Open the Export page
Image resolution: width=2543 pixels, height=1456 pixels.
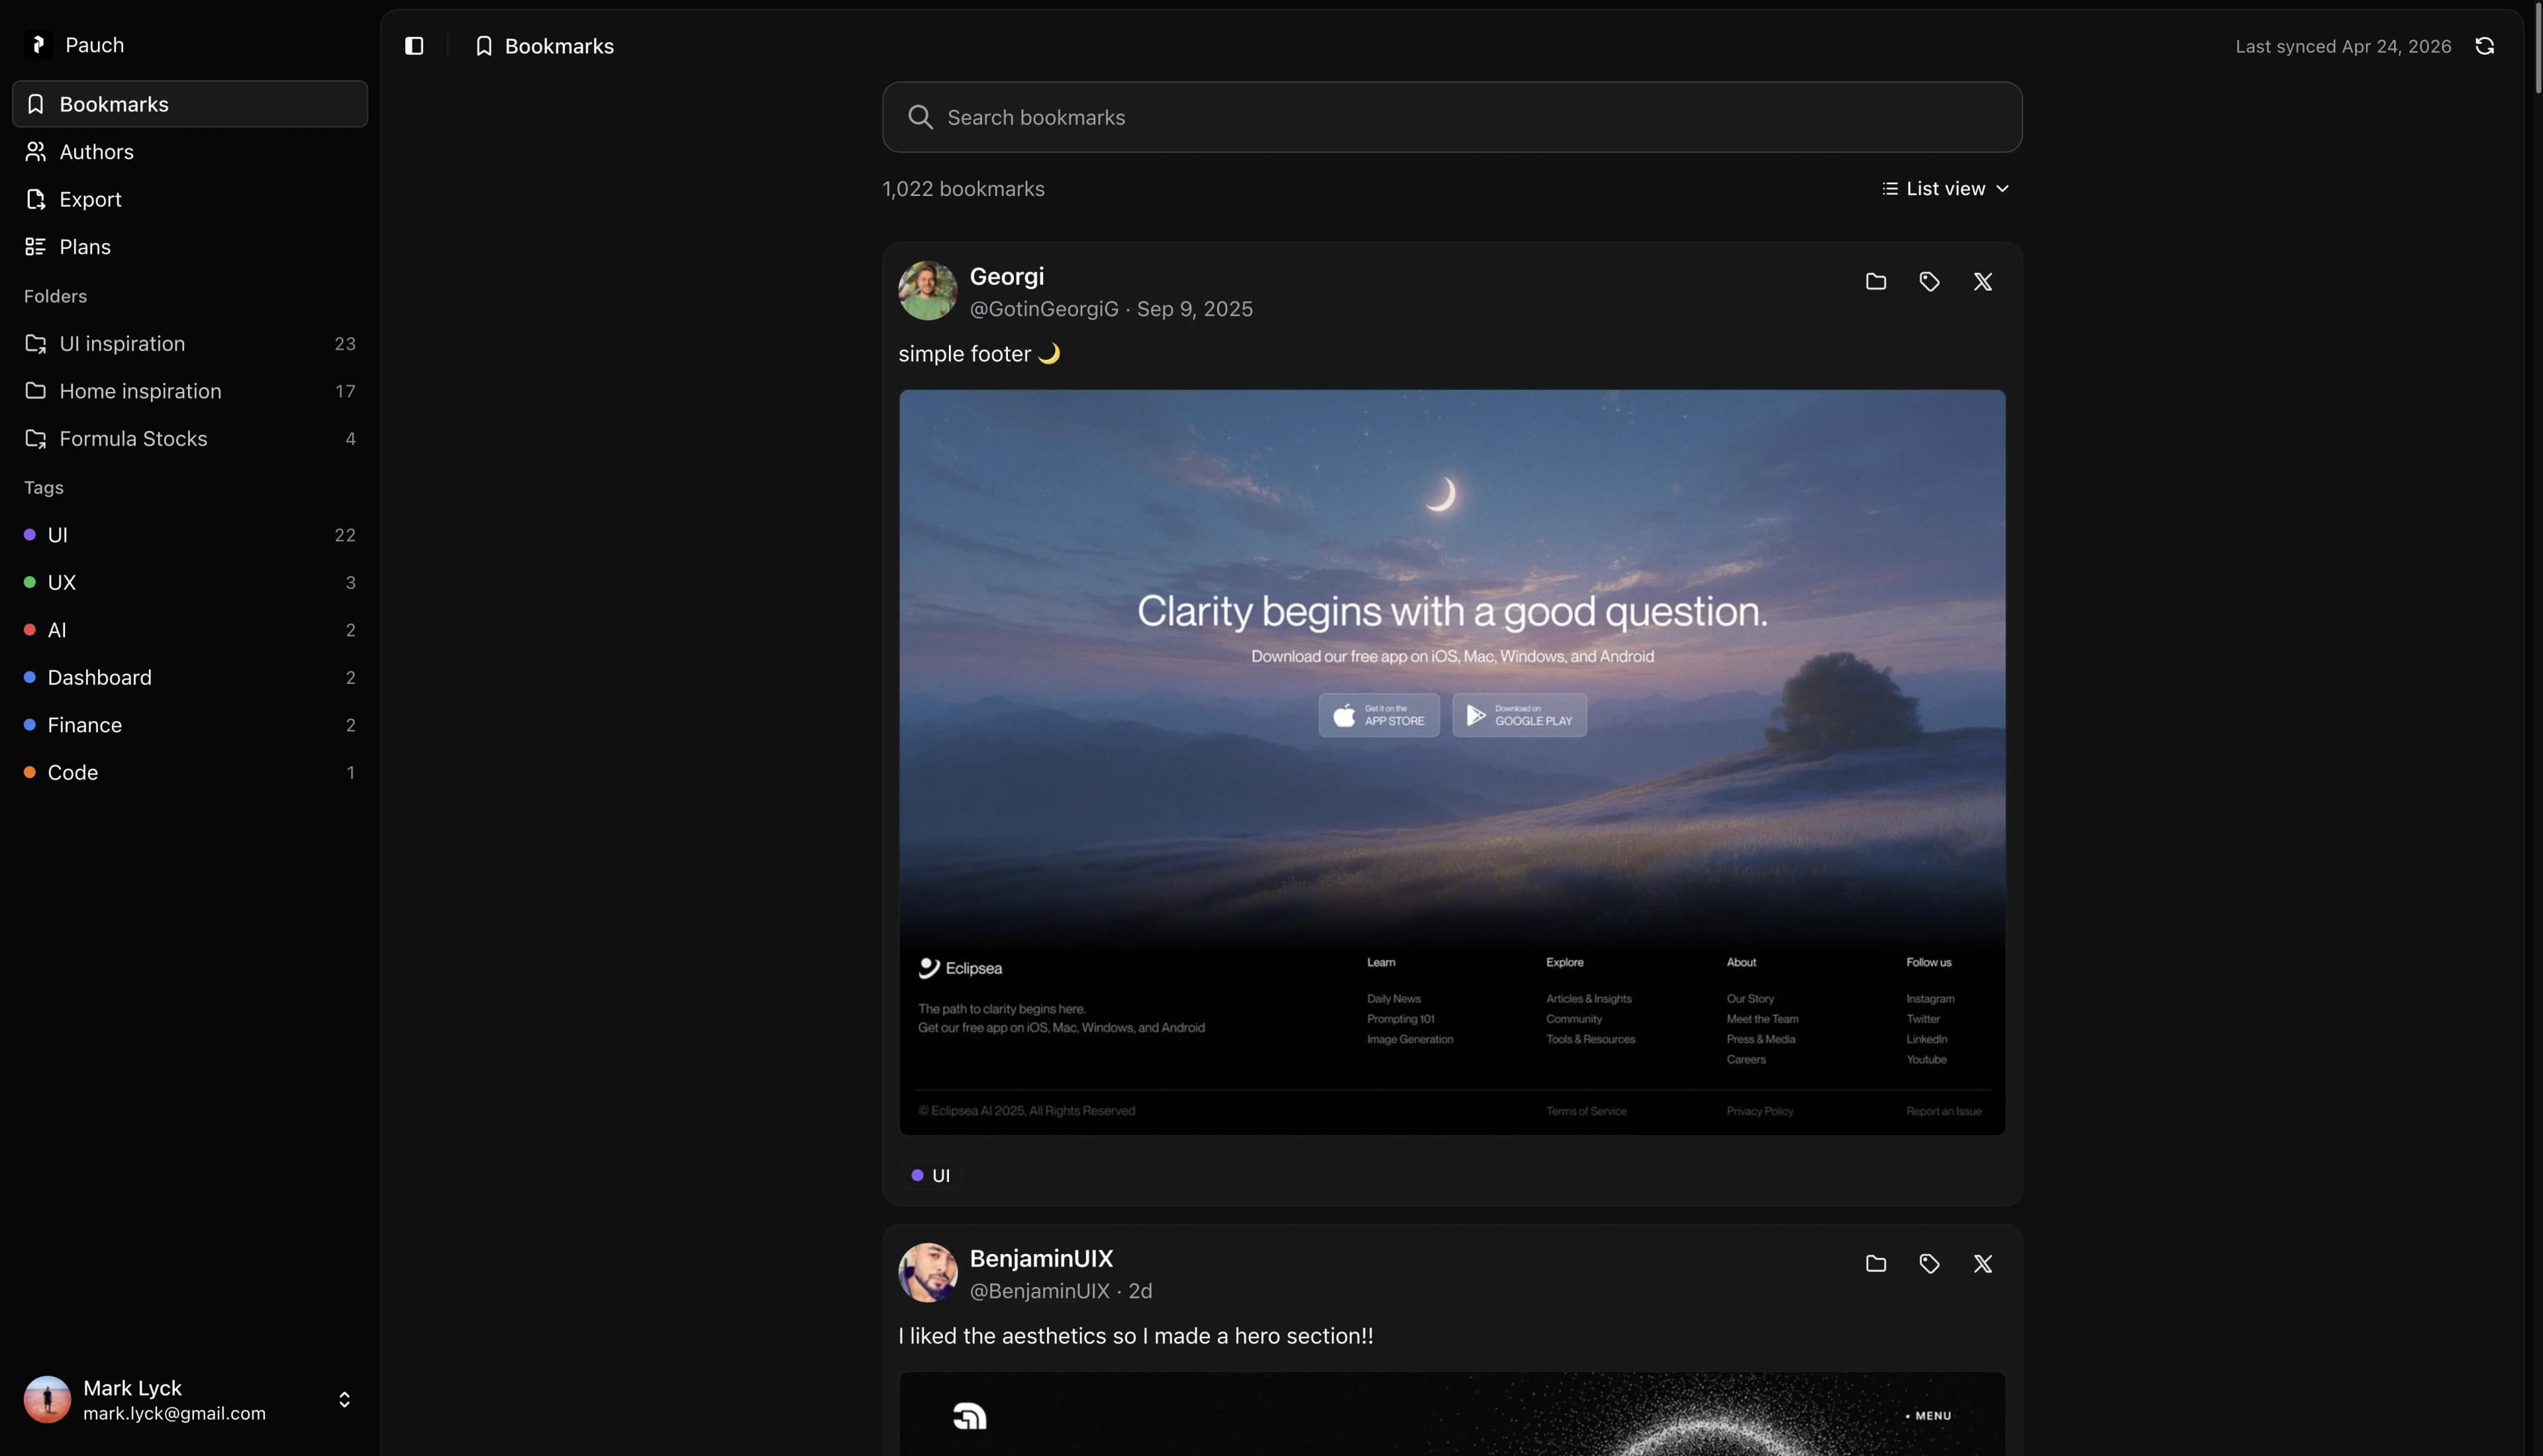(x=190, y=199)
